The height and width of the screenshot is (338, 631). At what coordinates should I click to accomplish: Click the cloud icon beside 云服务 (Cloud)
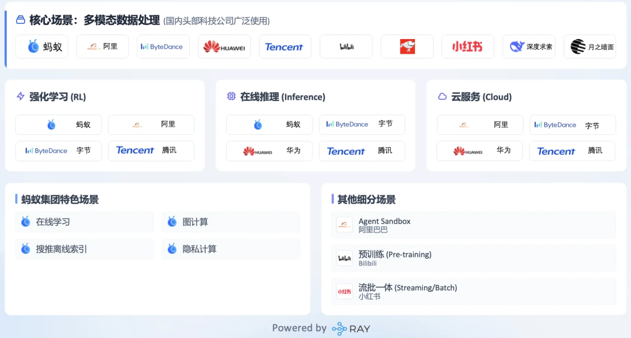(442, 96)
